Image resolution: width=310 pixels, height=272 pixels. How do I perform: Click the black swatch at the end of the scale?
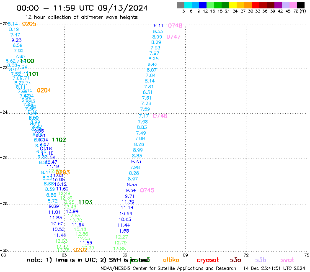[x=301, y=5]
